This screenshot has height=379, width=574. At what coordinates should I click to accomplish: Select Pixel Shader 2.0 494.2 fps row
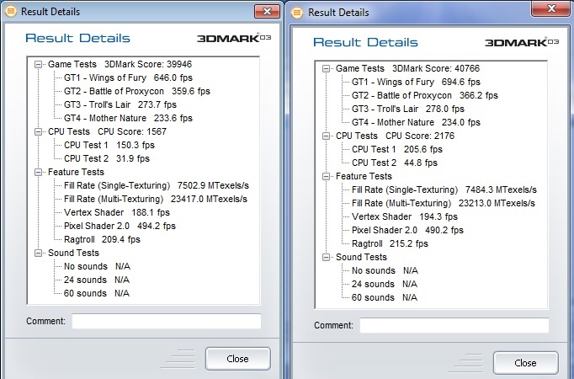click(x=120, y=226)
